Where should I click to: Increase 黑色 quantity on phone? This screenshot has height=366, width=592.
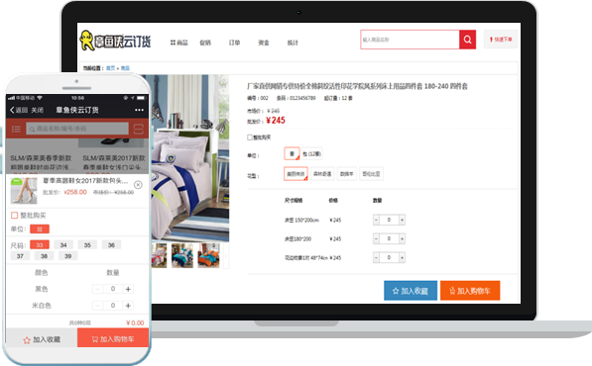[x=128, y=289]
